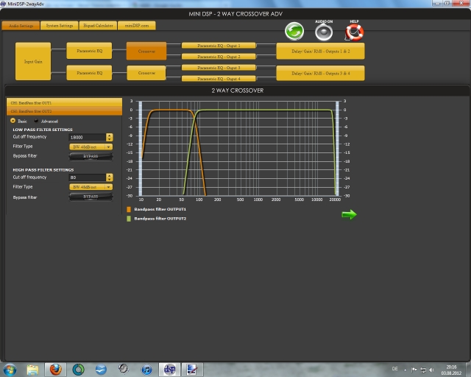Click the Bandpass filter OUTPUT2 legend label
Image resolution: width=471 pixels, height=377 pixels.
[160, 219]
